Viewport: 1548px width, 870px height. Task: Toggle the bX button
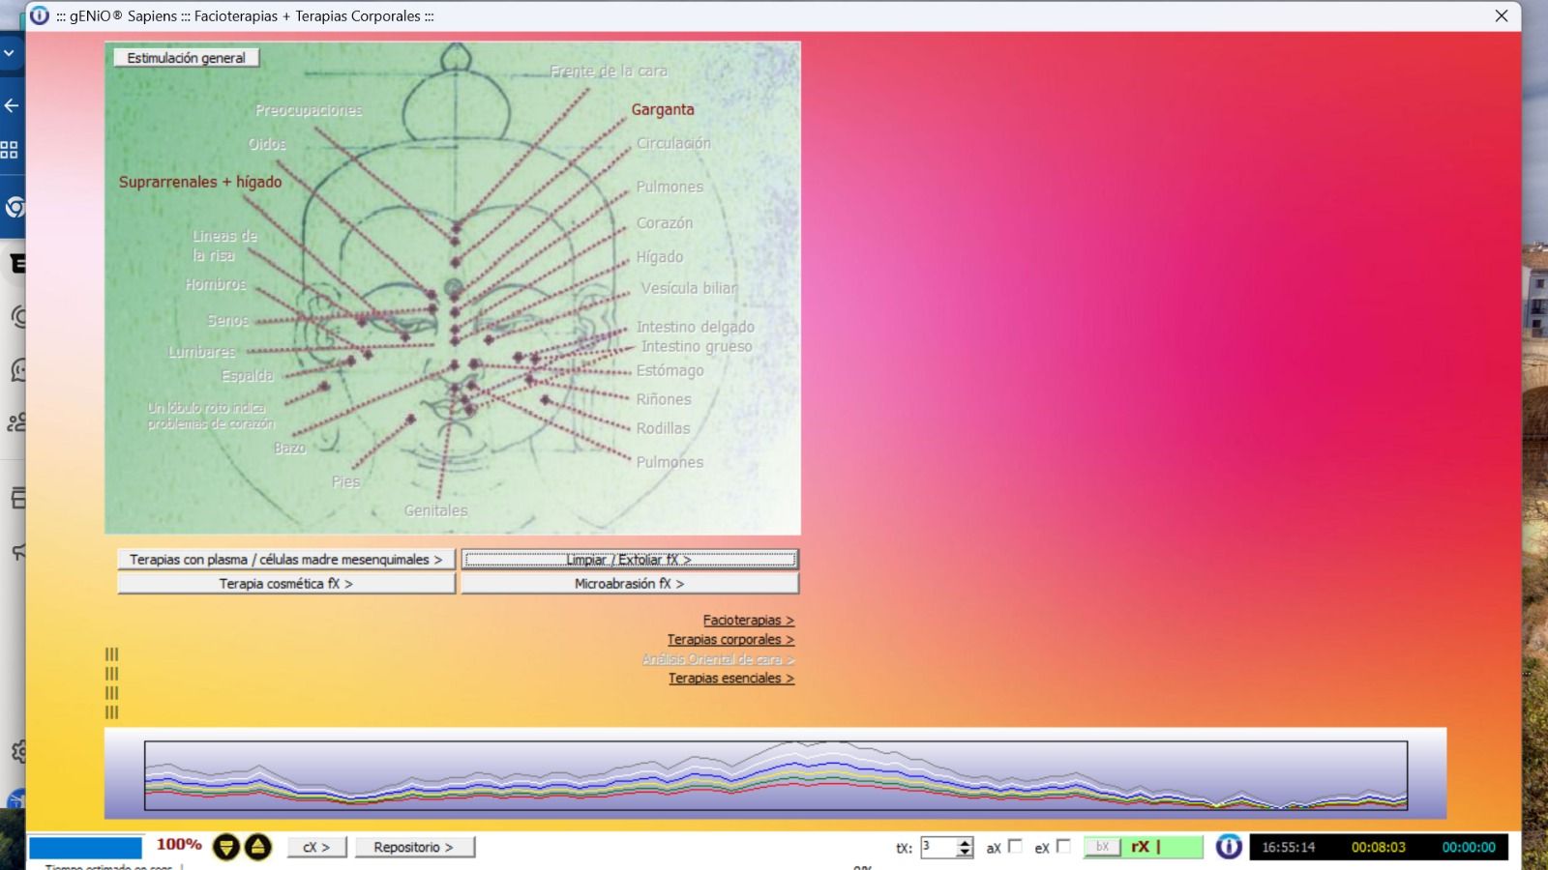click(1102, 847)
